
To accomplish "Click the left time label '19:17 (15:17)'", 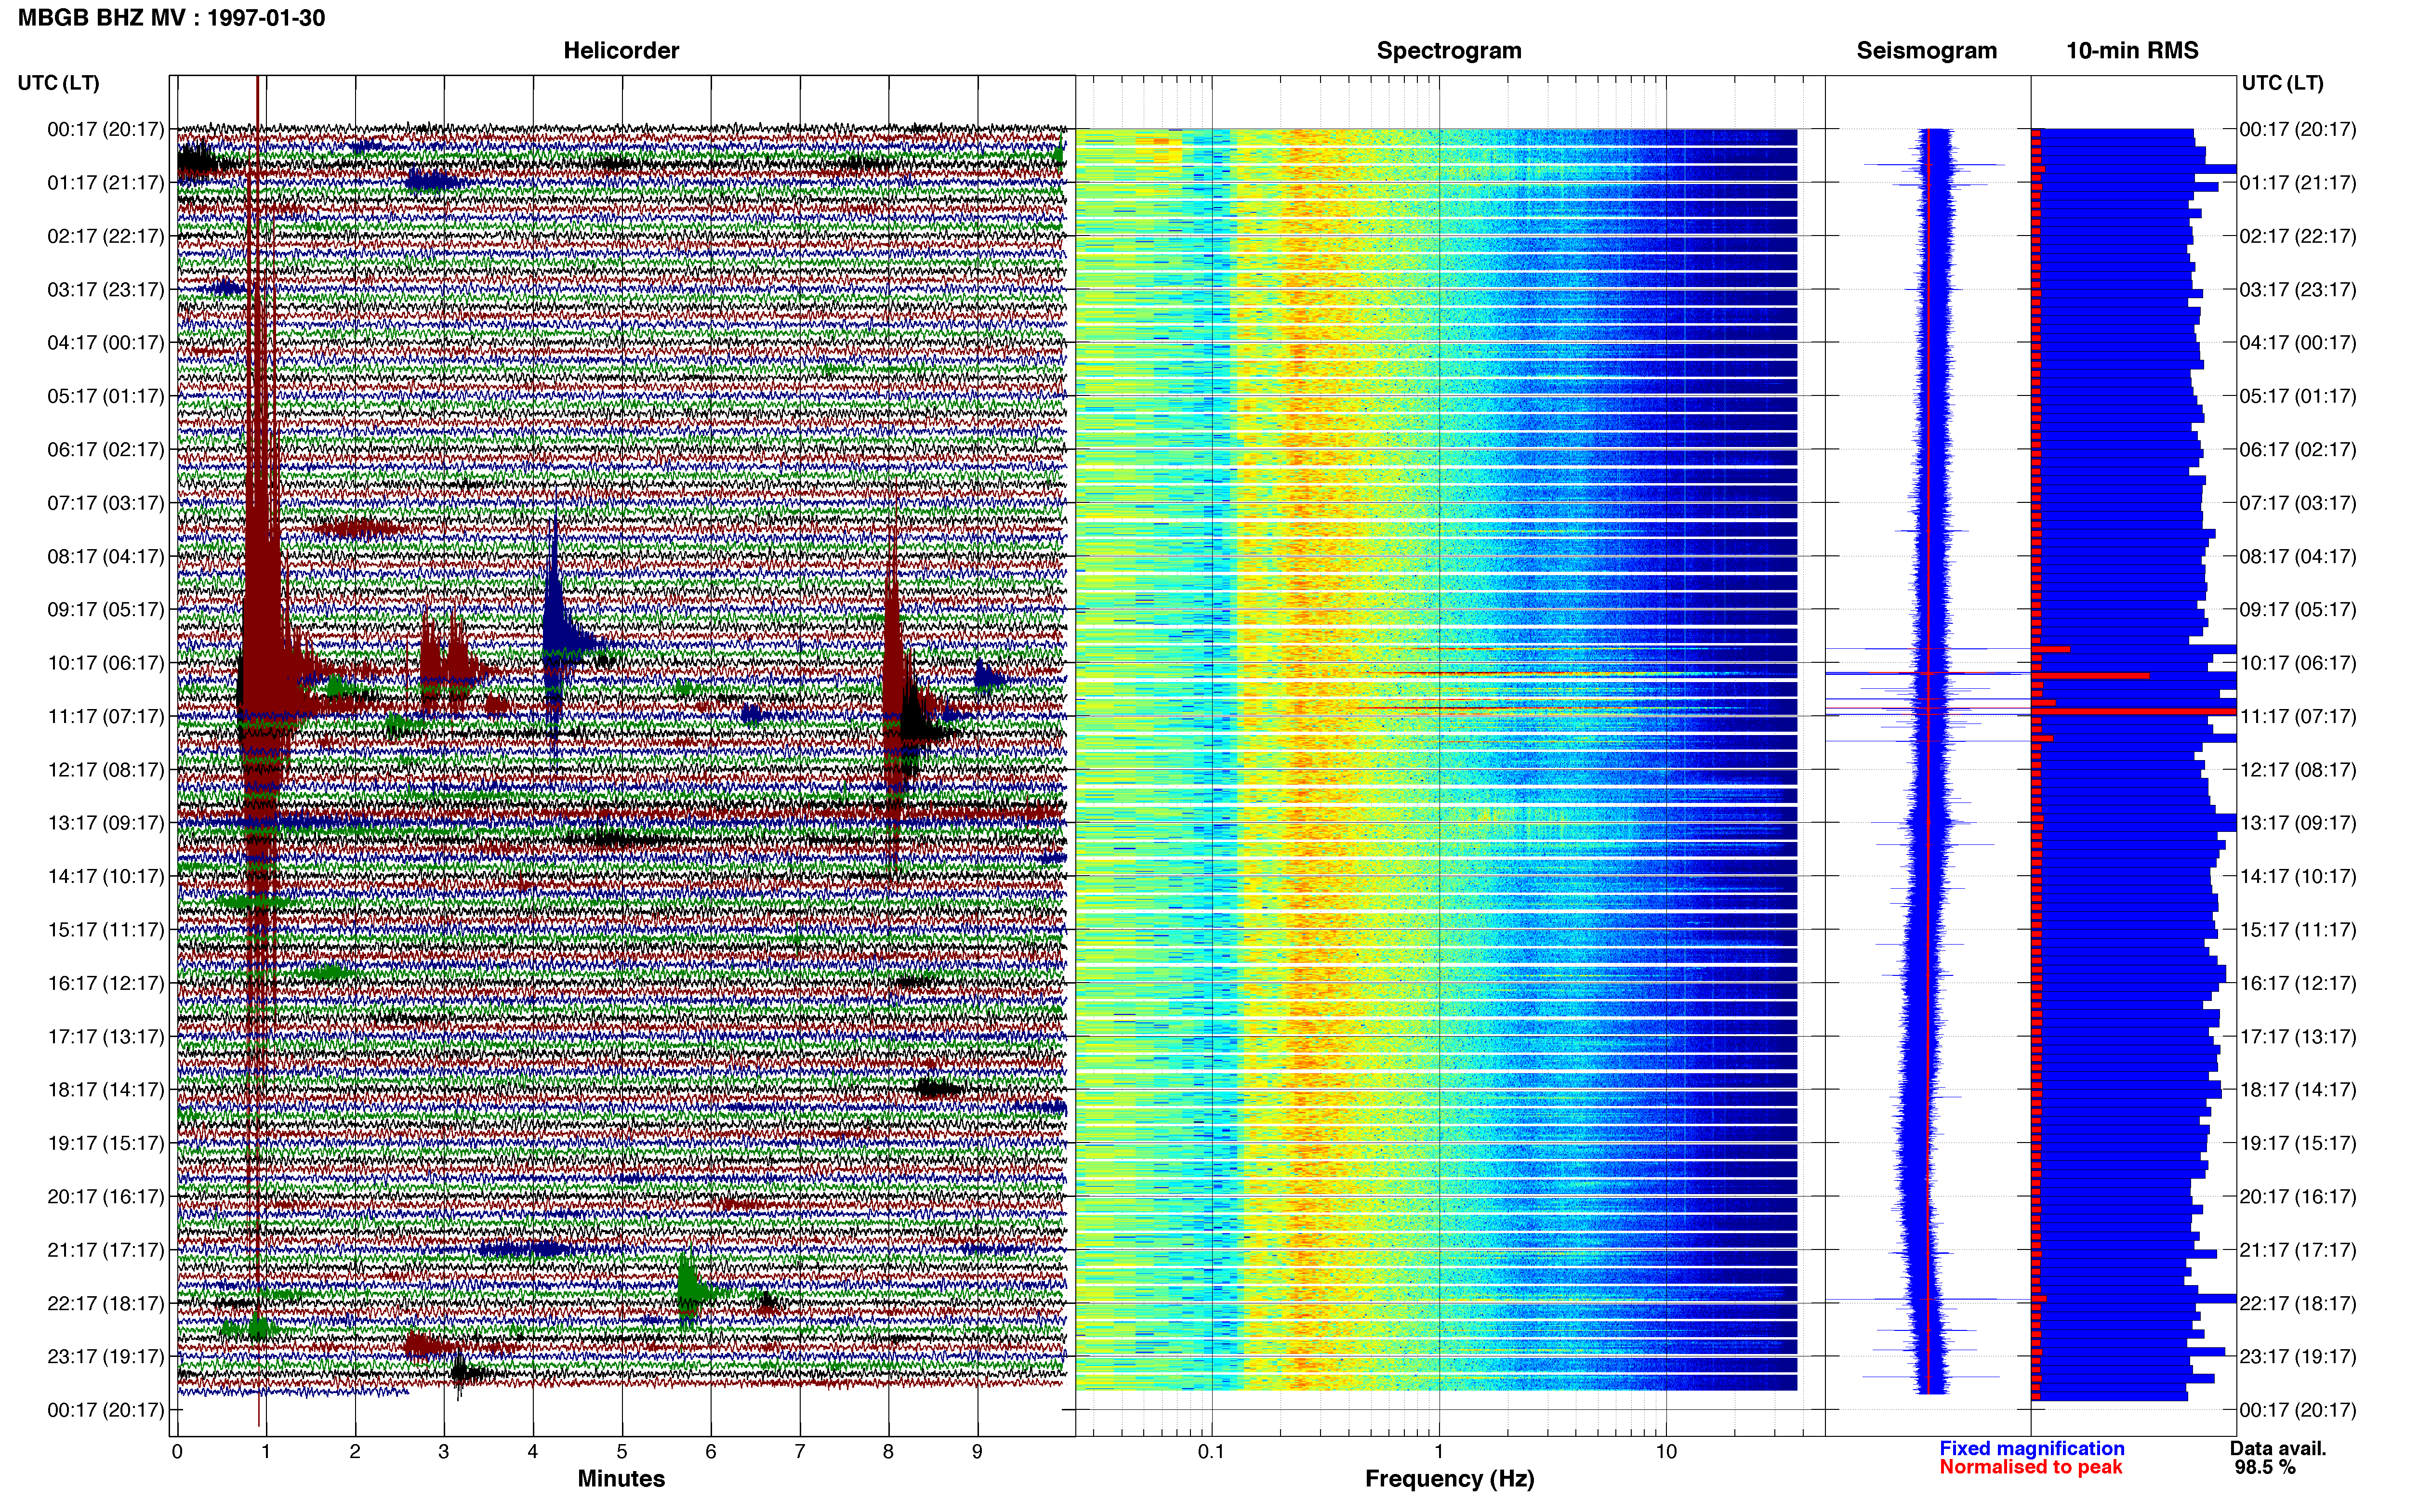I will point(106,1143).
